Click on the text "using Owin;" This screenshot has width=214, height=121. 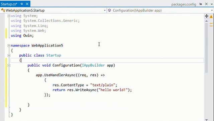tap(22, 36)
